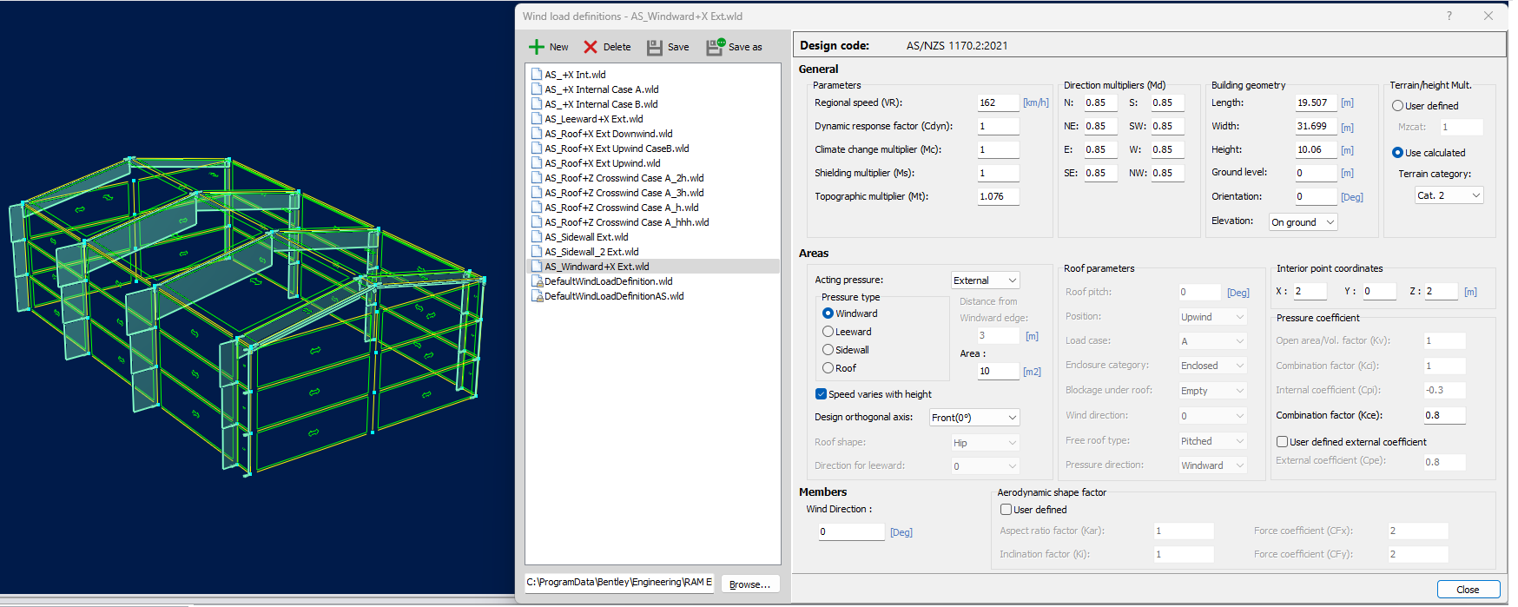This screenshot has width=1518, height=607.
Task: Choose User defined terrain/height multiplier
Action: (1397, 106)
